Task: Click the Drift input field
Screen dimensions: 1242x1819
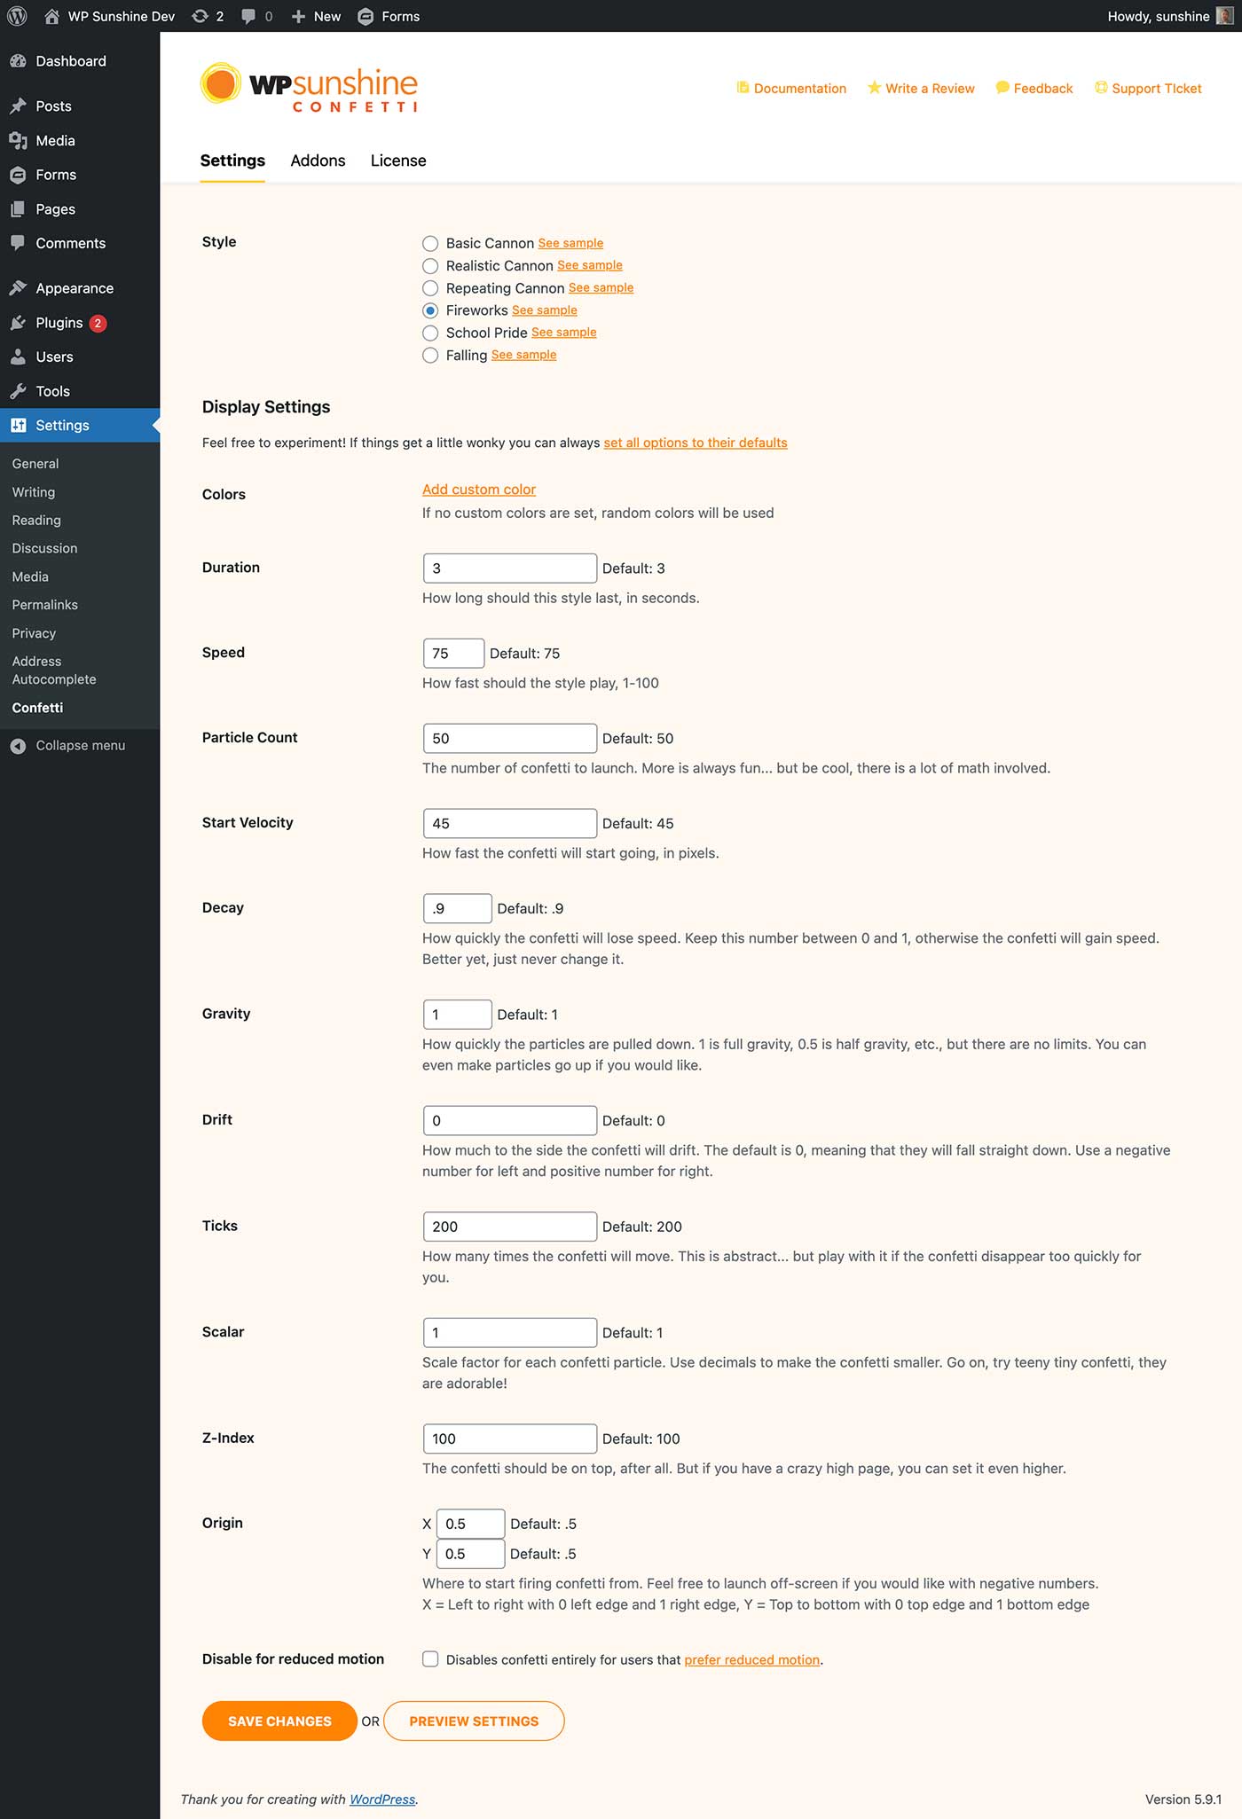Action: click(510, 1121)
